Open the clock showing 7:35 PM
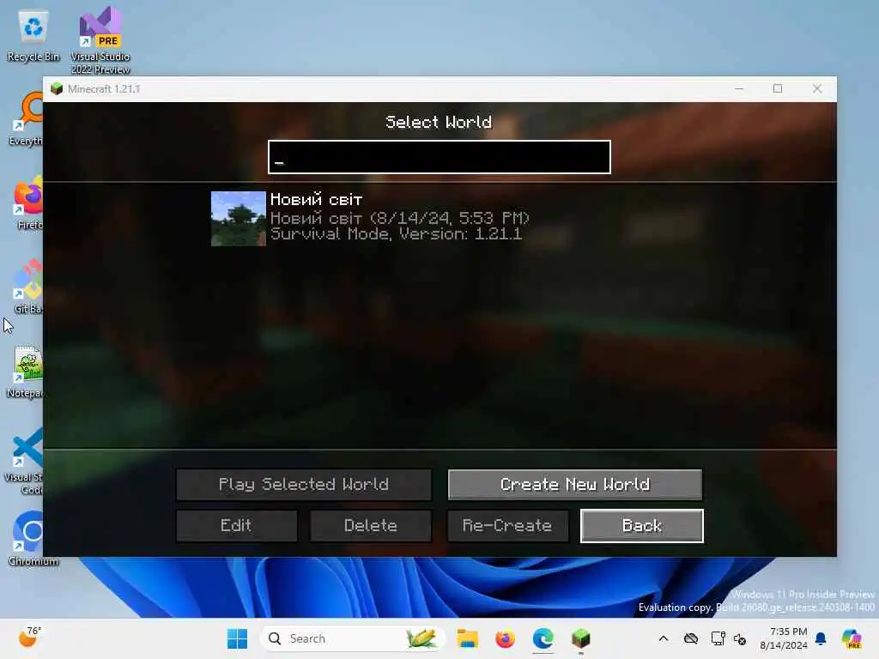Screen dimensions: 879x659 pos(784,638)
